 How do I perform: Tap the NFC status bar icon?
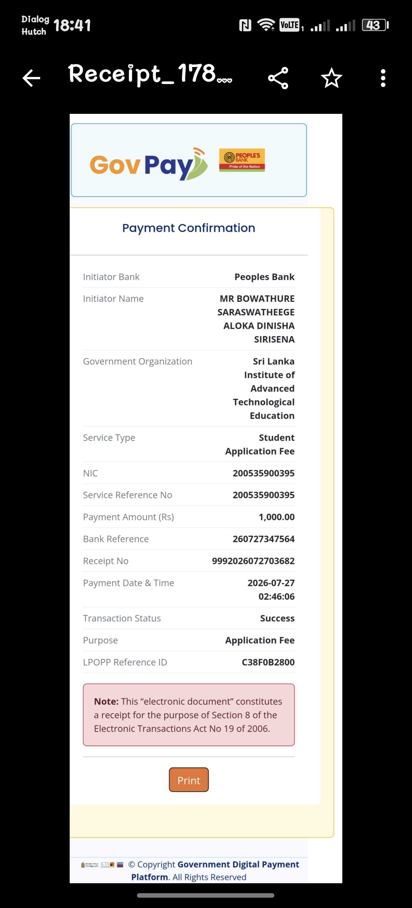point(245,25)
